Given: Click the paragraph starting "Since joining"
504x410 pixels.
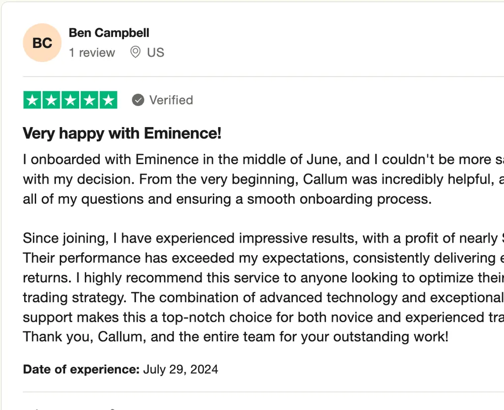Looking at the screenshot, I should 263,287.
